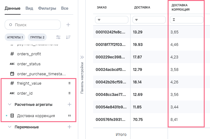Switch to the Вид tab
This screenshot has width=210, height=139.
[29, 8]
